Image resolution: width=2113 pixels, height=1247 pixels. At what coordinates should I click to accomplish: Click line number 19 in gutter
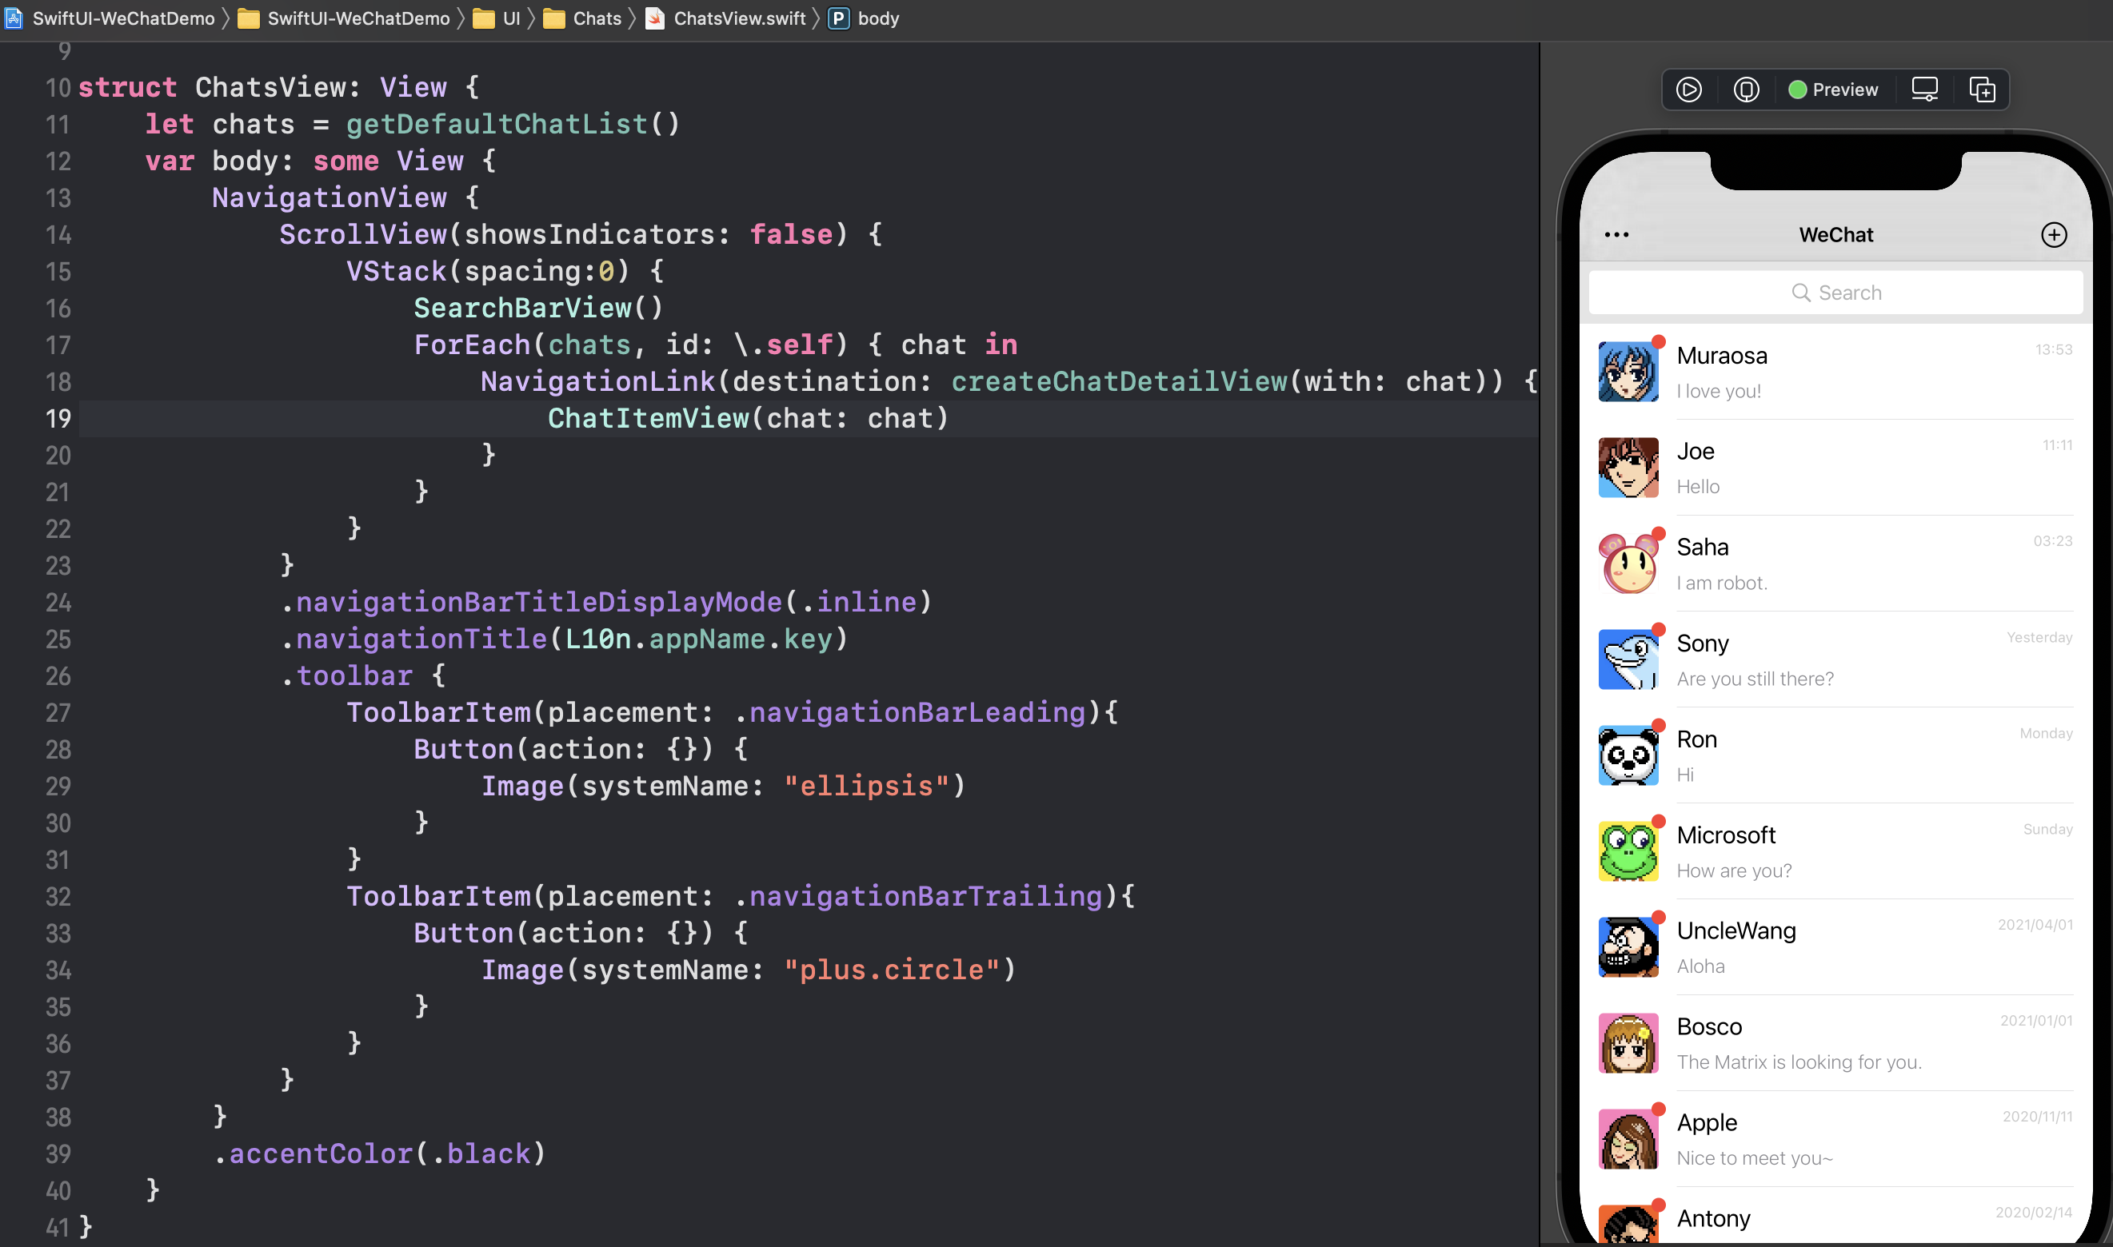58,419
